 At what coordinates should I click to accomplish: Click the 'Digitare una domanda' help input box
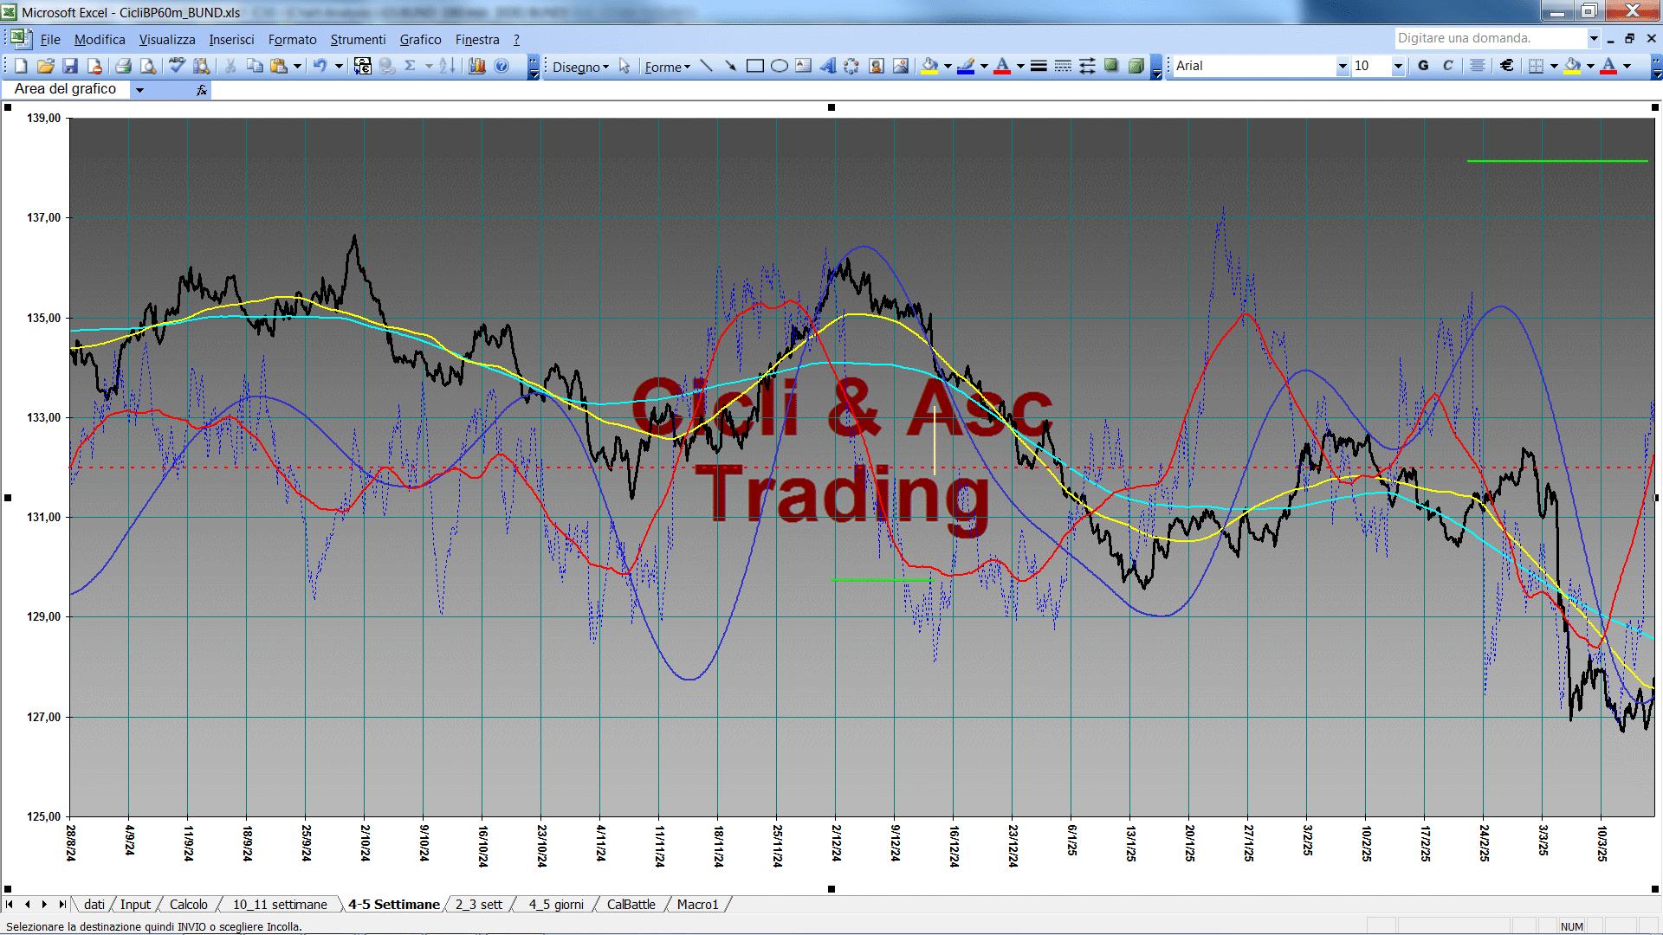coord(1490,38)
